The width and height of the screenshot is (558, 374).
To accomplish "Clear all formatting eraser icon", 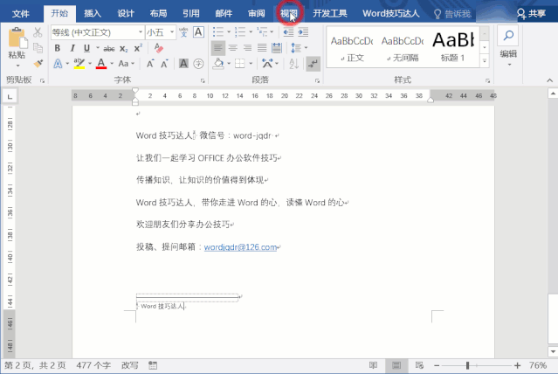I will tap(159, 48).
